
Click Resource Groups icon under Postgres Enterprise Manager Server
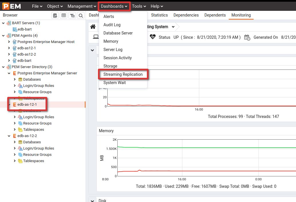[20, 92]
